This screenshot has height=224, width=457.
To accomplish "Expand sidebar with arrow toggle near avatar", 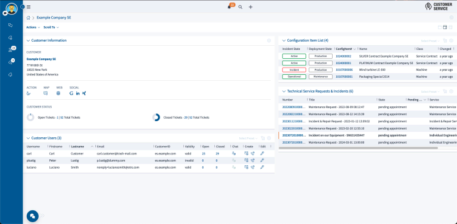I will pos(23,7).
